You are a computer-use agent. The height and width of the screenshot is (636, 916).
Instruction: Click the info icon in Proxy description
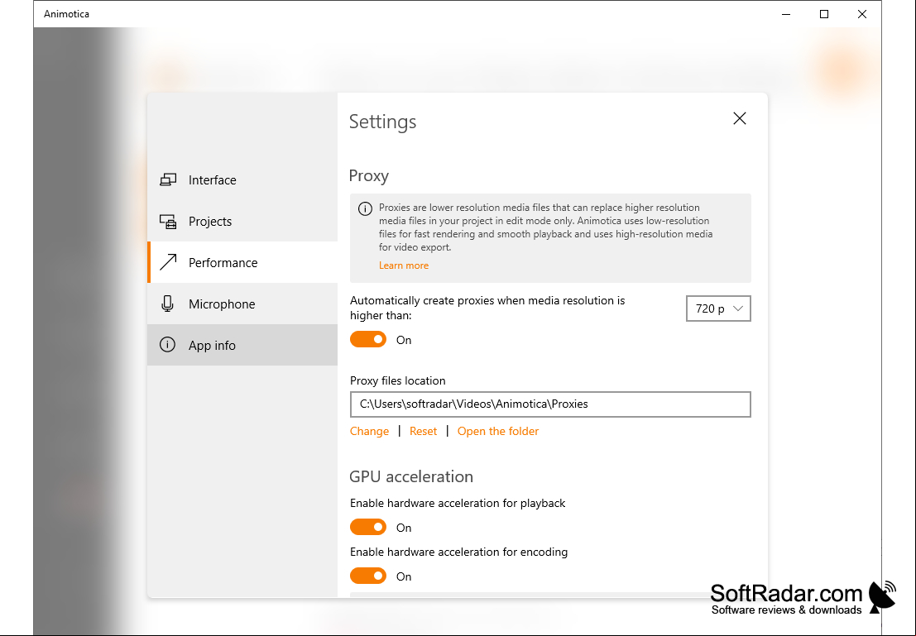tap(365, 208)
